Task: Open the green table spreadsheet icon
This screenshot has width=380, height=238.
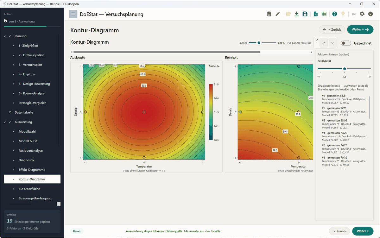Action: click(324, 14)
